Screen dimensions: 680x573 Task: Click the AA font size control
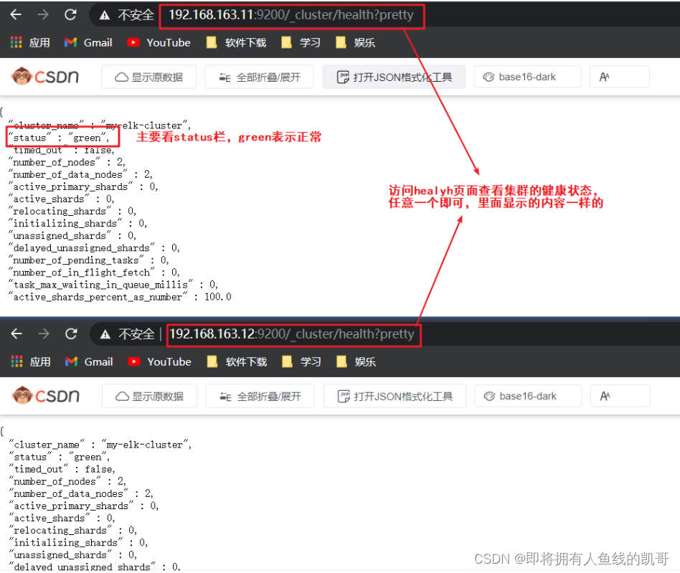click(619, 76)
